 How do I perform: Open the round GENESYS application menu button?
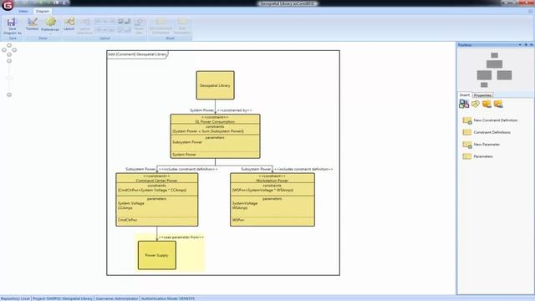coord(8,5)
